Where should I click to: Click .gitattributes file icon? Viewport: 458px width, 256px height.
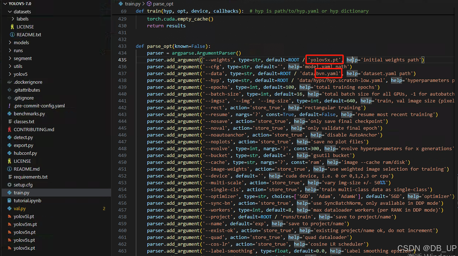pos(9,90)
